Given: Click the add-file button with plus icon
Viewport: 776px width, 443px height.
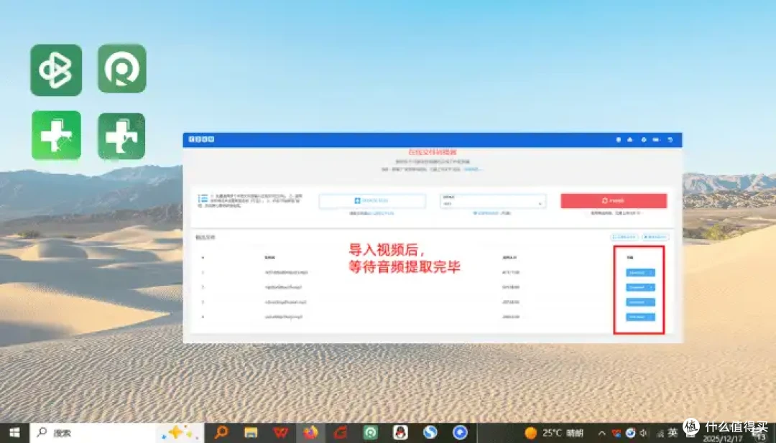Looking at the screenshot, I should 372,201.
